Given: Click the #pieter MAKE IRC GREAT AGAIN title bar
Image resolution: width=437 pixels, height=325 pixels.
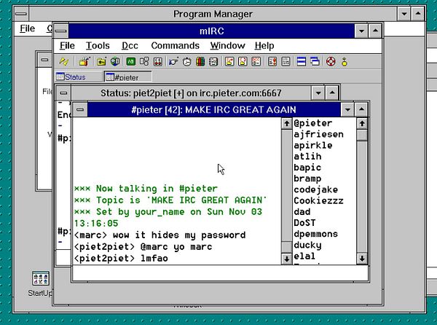Looking at the screenshot, I should [213, 110].
